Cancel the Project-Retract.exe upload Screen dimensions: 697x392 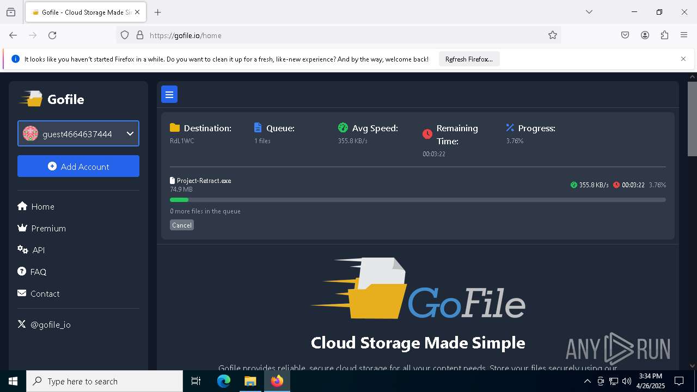point(182,225)
